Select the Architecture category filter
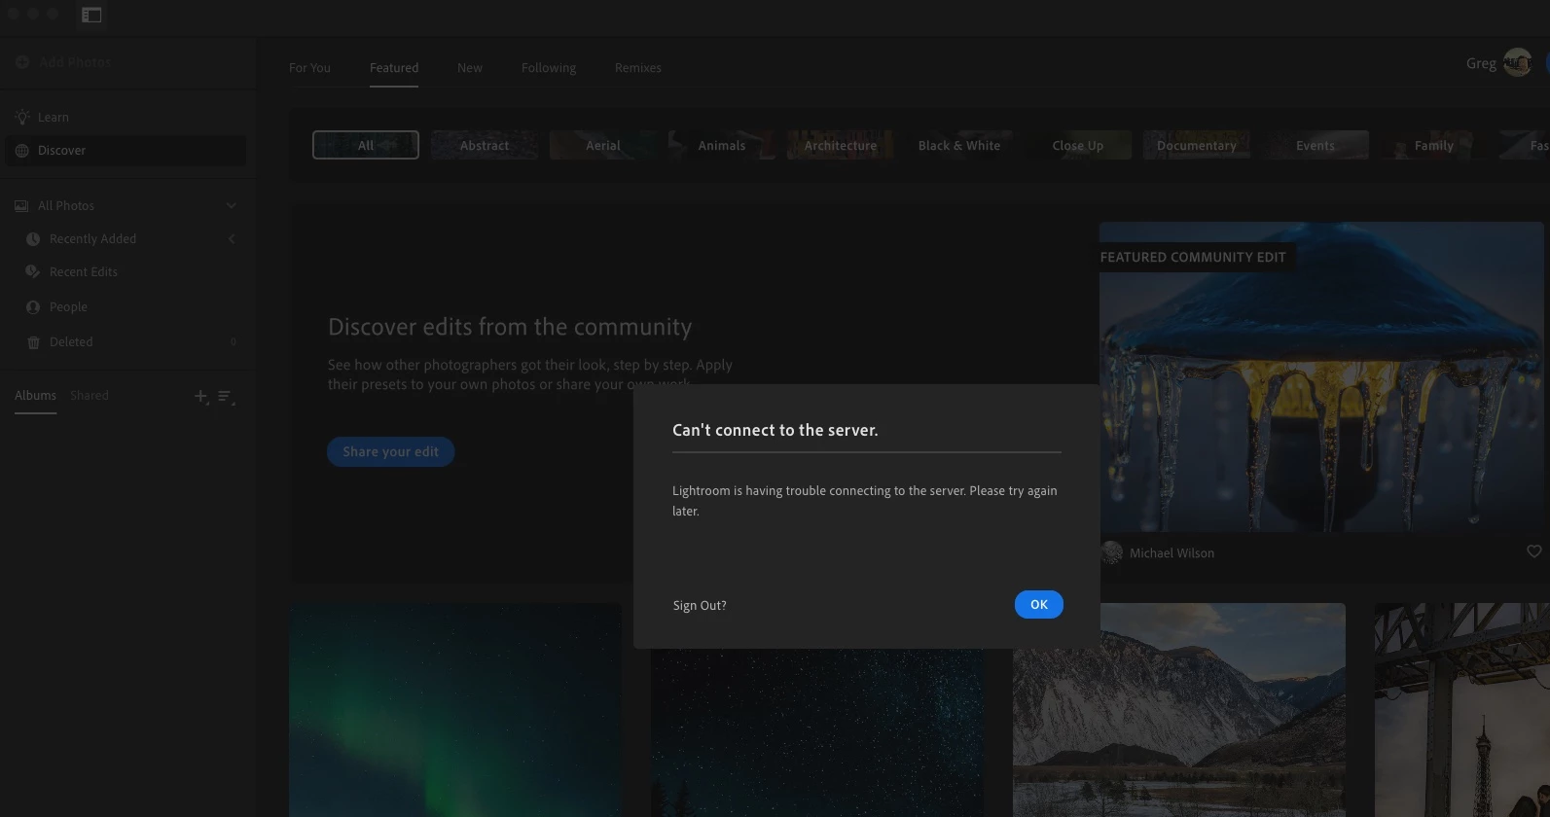 [x=841, y=145]
